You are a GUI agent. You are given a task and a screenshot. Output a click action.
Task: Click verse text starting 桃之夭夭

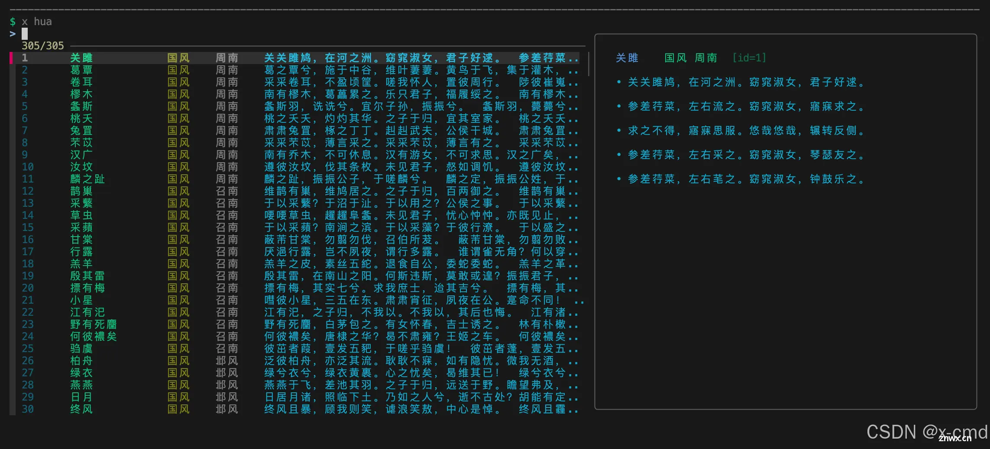(x=421, y=119)
